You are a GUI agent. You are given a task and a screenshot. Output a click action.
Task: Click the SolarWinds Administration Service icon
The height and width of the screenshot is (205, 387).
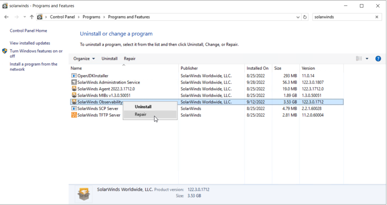[74, 82]
